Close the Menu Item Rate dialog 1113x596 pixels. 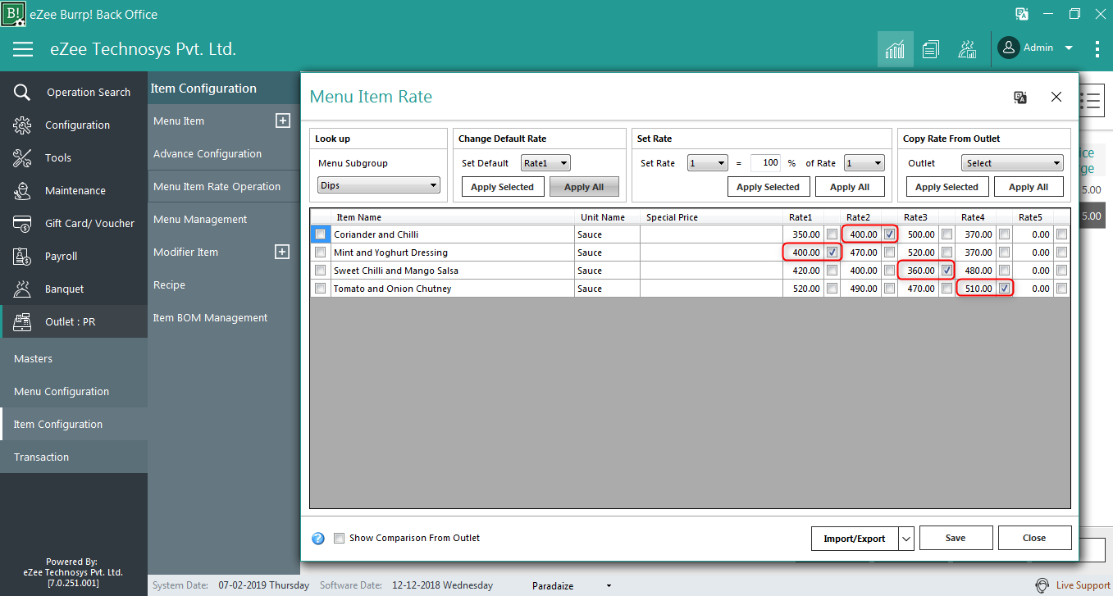1056,97
